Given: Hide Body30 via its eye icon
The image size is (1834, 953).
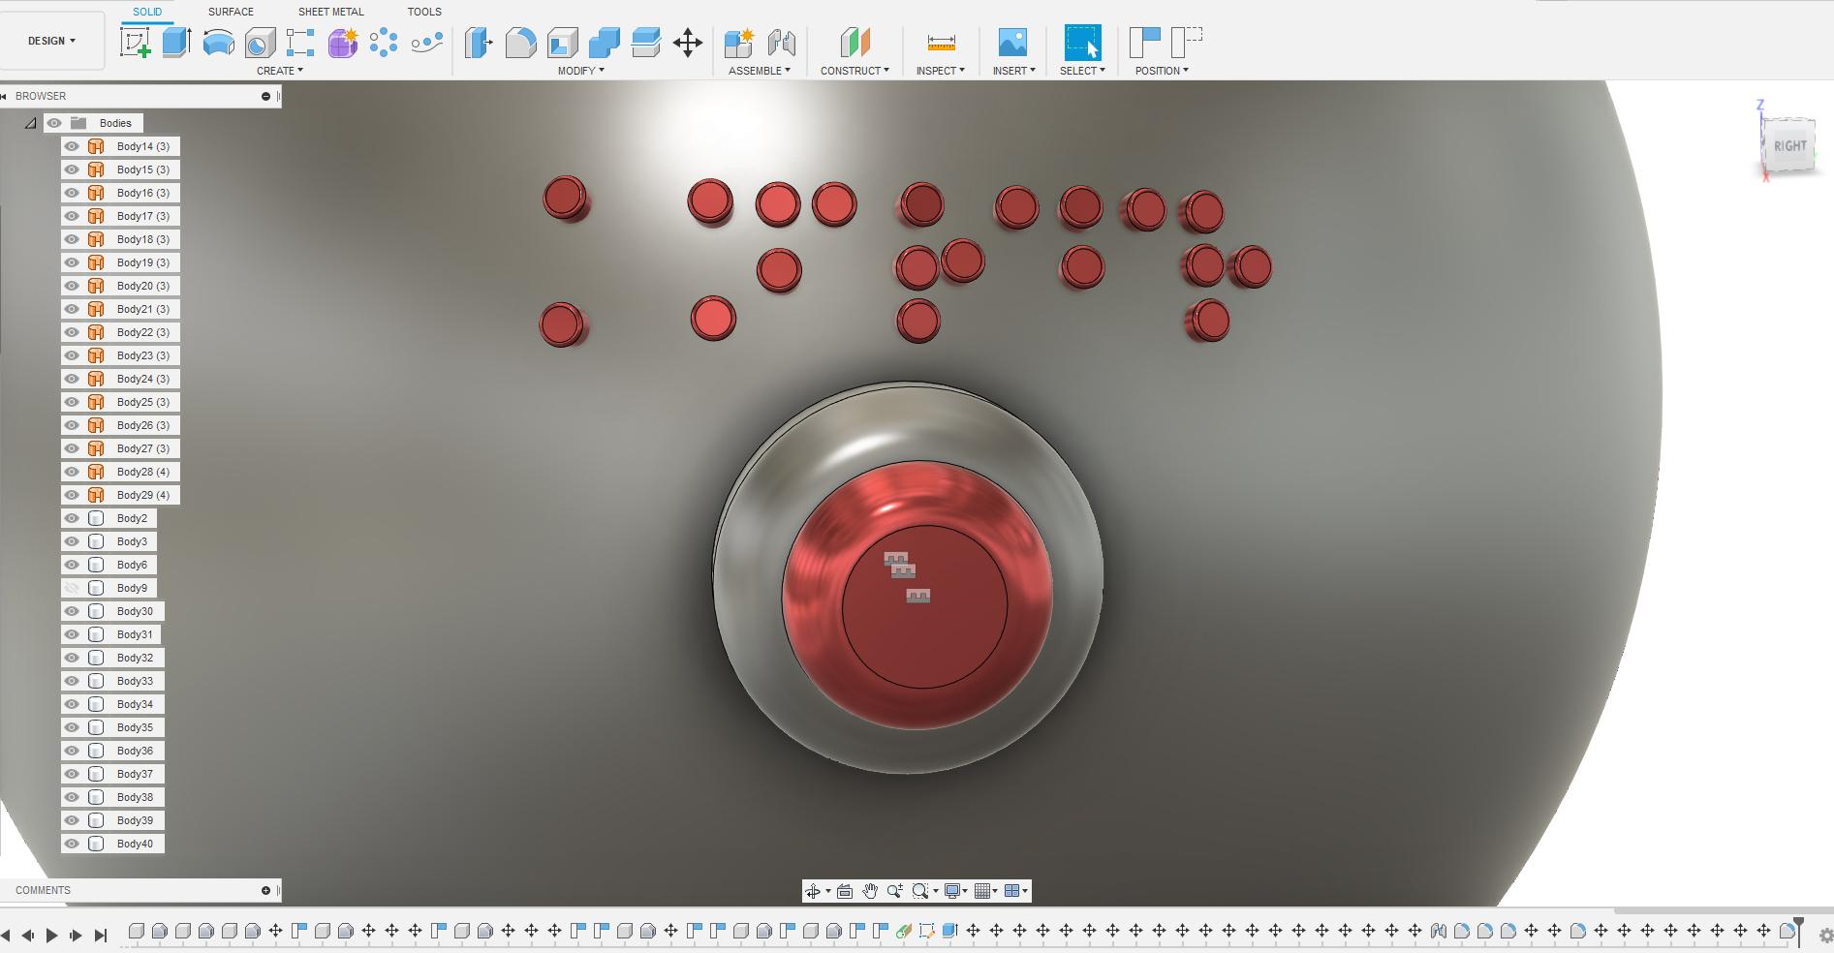Looking at the screenshot, I should pyautogui.click(x=72, y=611).
